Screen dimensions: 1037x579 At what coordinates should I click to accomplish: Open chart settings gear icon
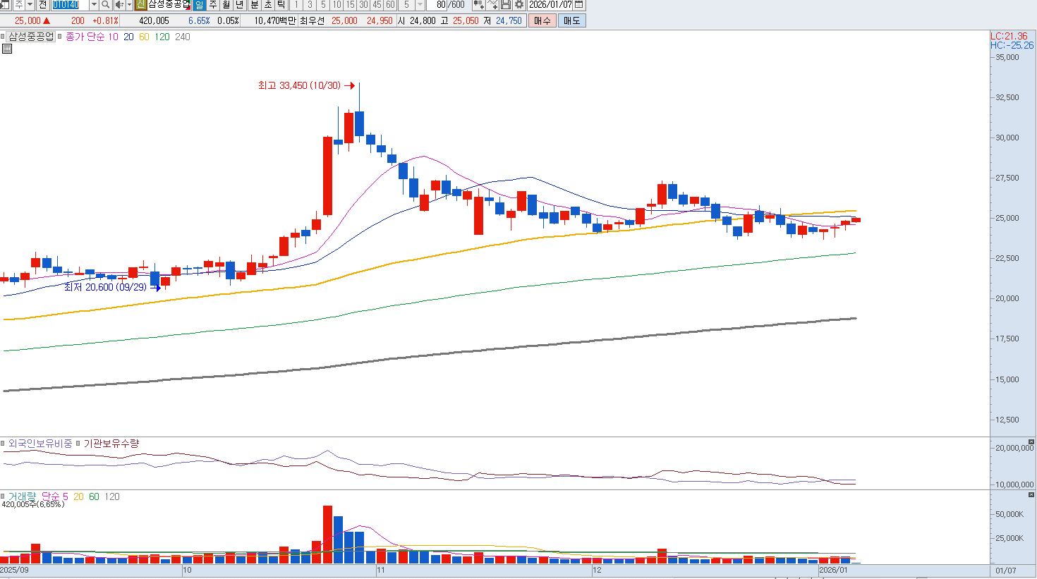click(x=519, y=5)
